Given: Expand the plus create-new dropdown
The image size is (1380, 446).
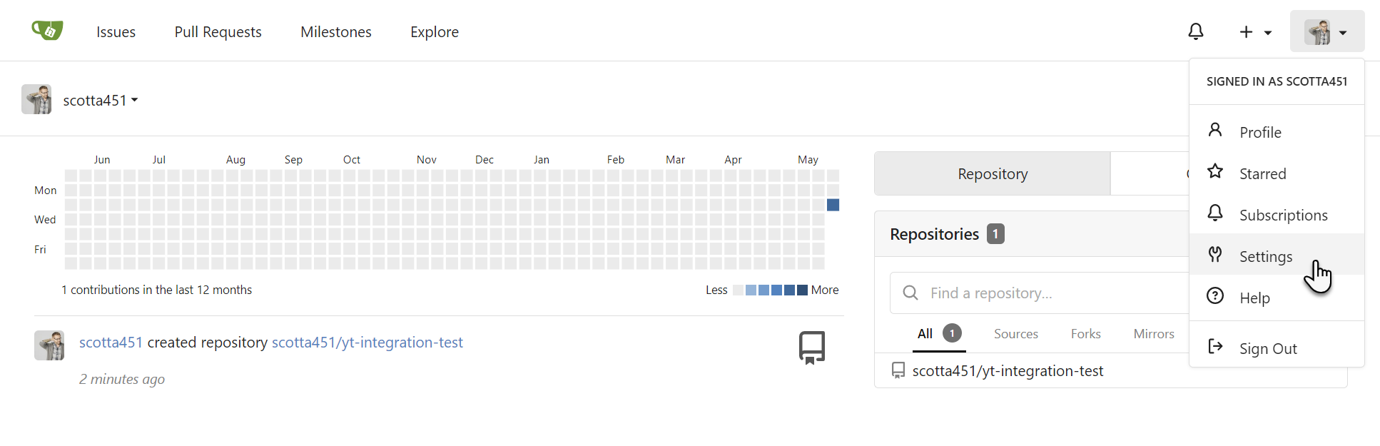Looking at the screenshot, I should pos(1255,32).
